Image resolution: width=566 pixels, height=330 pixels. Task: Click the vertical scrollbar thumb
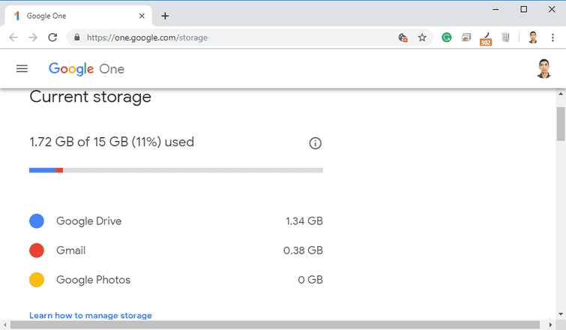[x=560, y=124]
